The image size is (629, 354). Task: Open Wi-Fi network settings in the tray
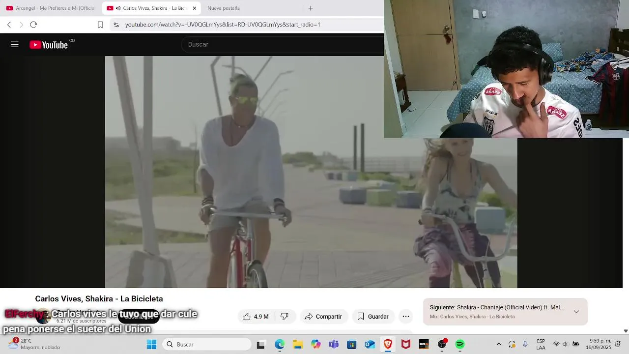coord(556,345)
